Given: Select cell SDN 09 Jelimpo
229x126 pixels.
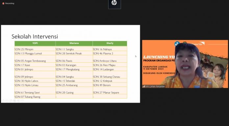Looking at the screenshot, I should tap(35, 75).
